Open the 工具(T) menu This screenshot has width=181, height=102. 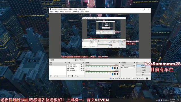pyautogui.click(x=82, y=12)
